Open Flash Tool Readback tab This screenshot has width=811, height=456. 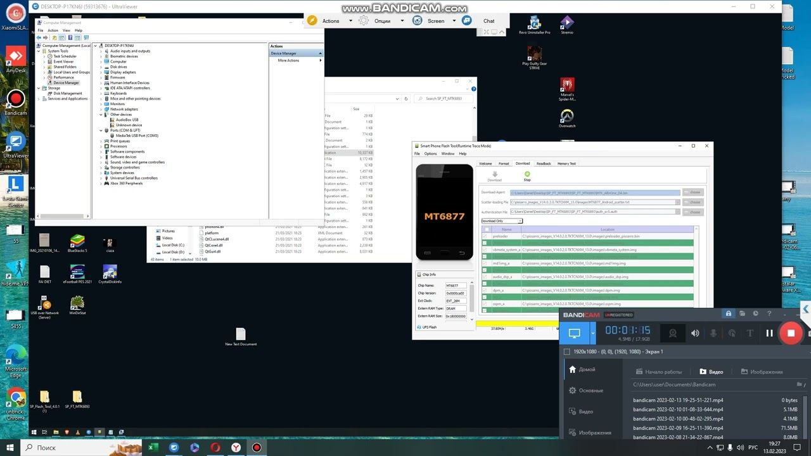tap(544, 163)
